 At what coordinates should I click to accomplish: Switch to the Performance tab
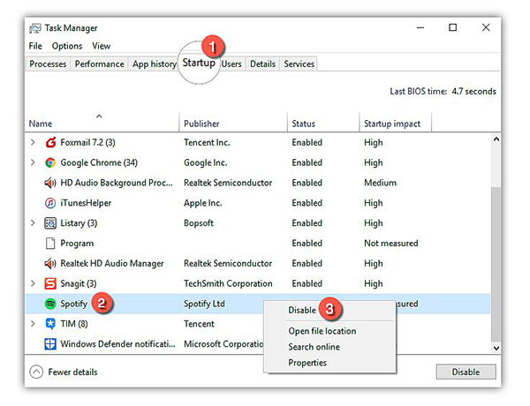coord(99,64)
